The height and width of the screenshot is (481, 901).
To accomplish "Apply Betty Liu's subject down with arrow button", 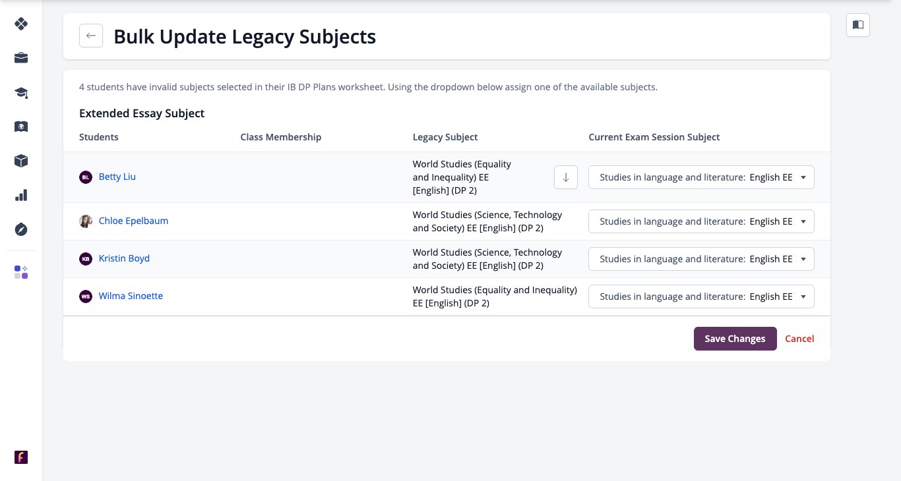I will [x=566, y=177].
